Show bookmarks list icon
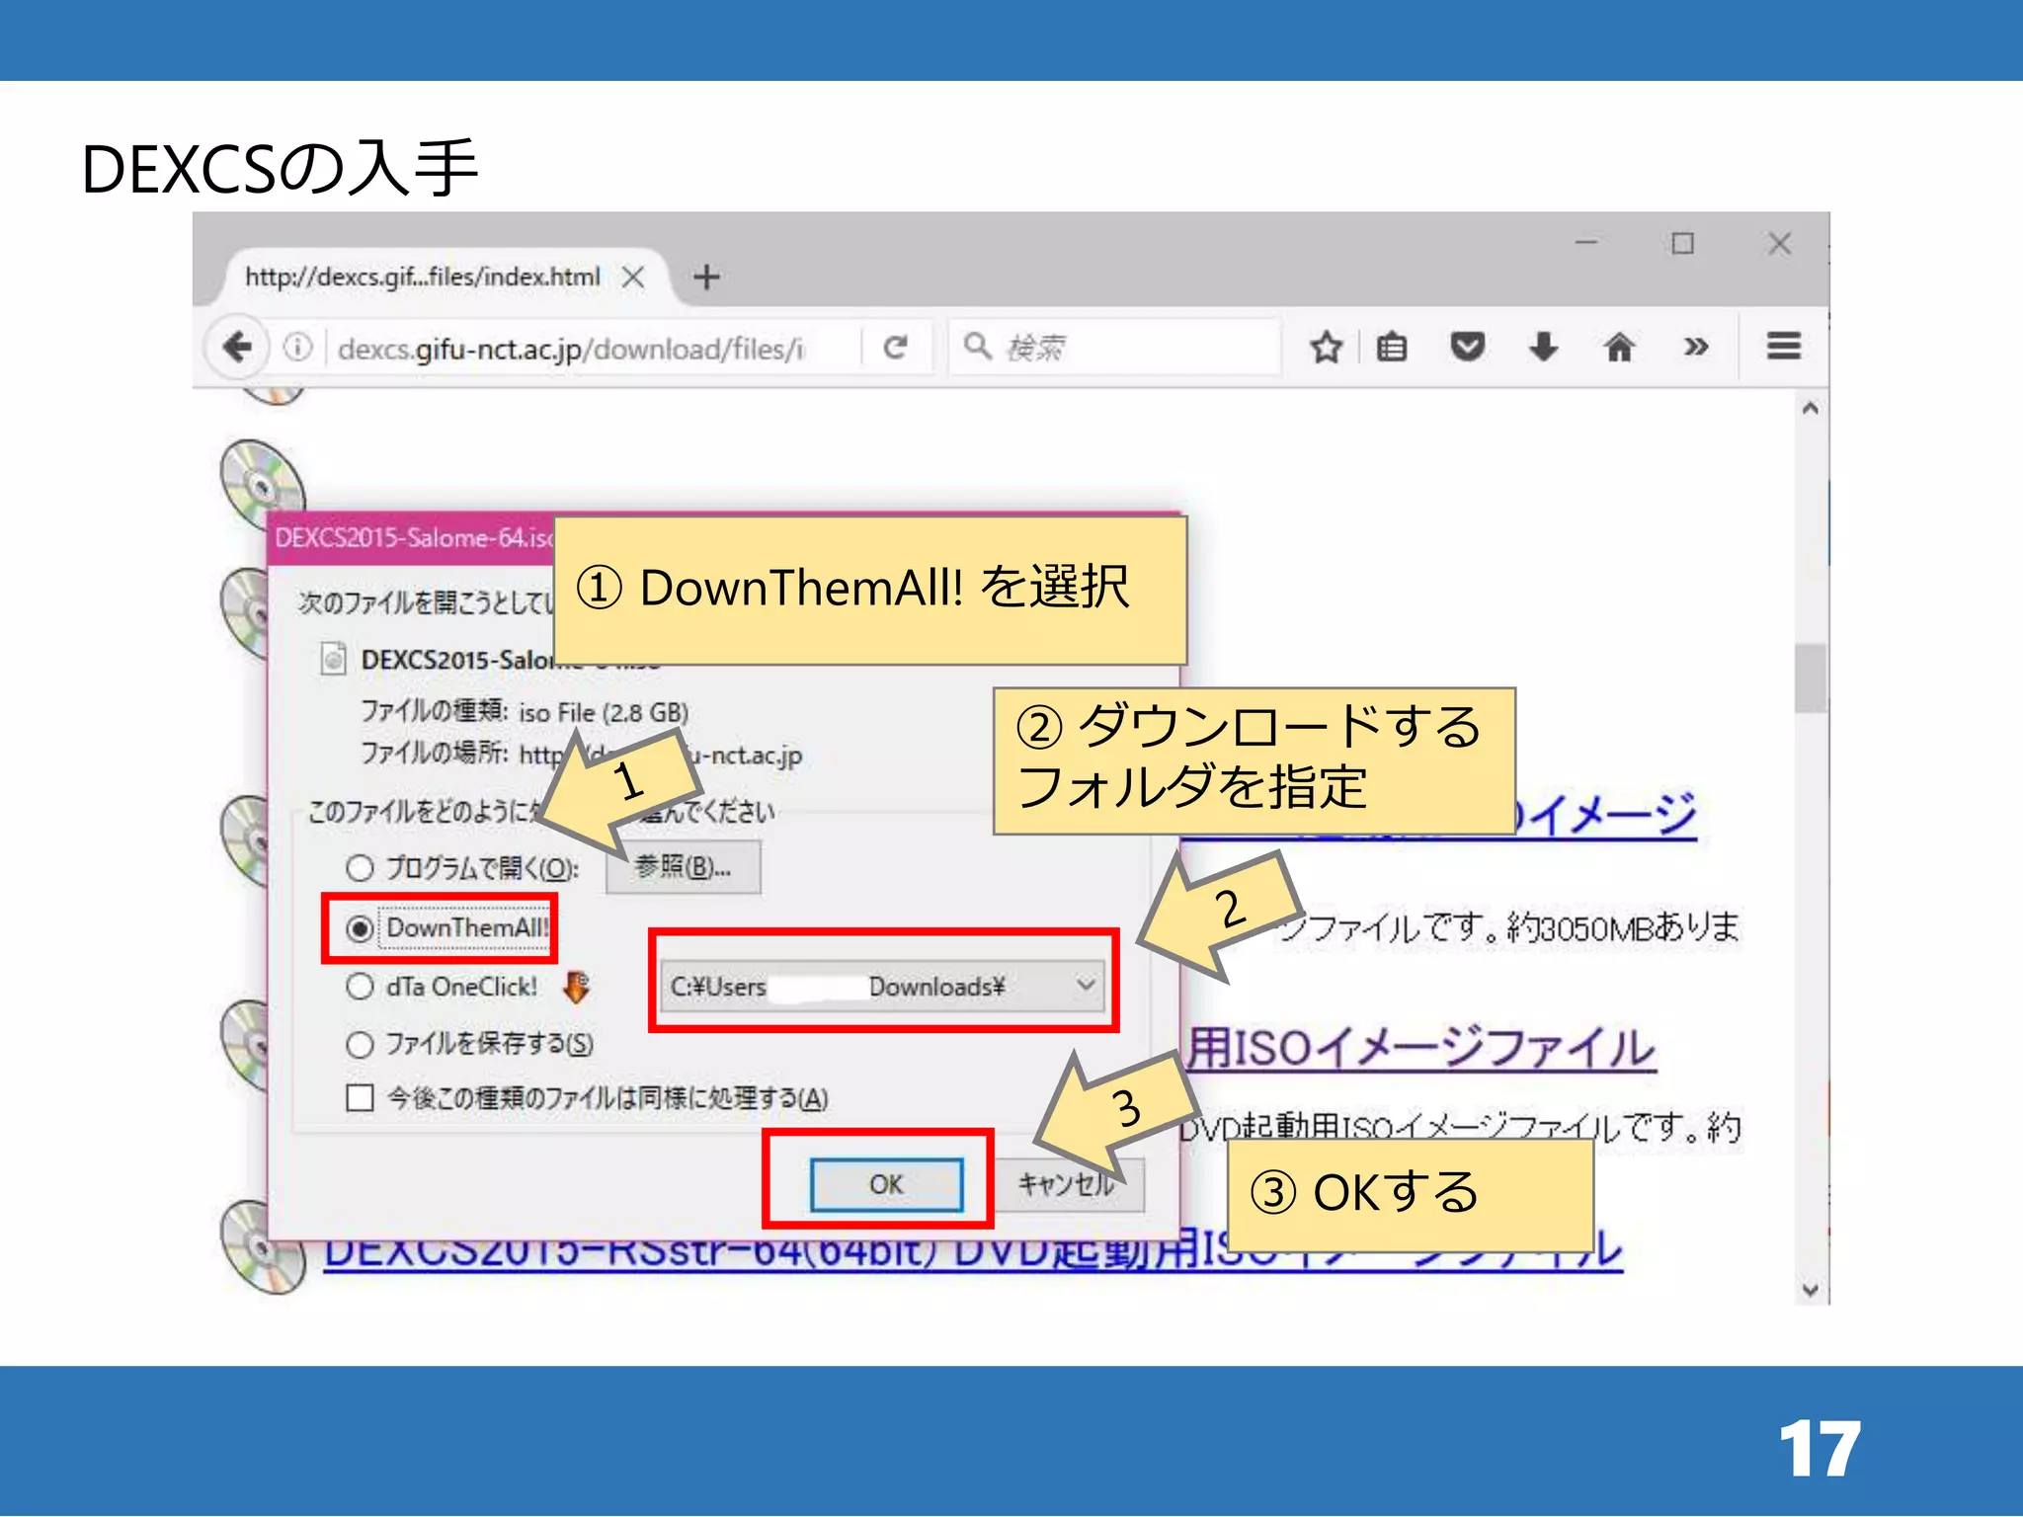2023x1517 pixels. tap(1391, 347)
